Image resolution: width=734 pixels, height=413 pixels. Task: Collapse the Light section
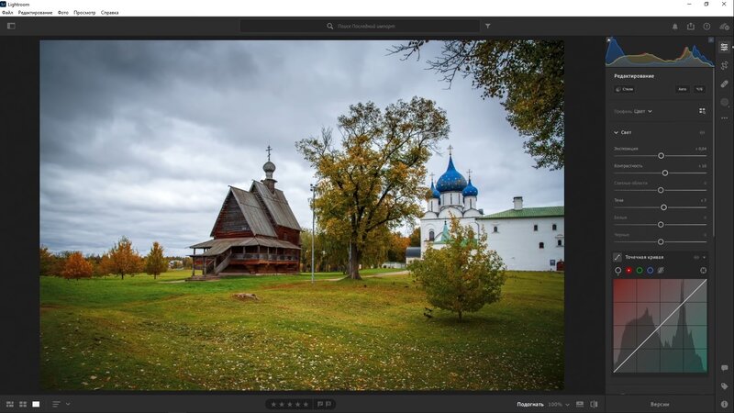tap(616, 132)
